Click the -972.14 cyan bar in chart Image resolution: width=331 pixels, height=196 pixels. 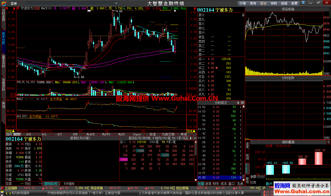270,169
